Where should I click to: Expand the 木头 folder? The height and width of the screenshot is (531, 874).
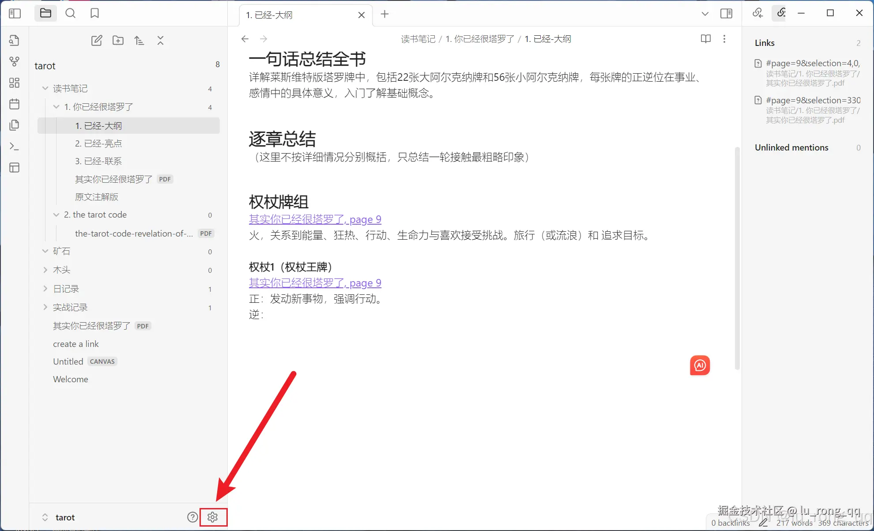(45, 269)
